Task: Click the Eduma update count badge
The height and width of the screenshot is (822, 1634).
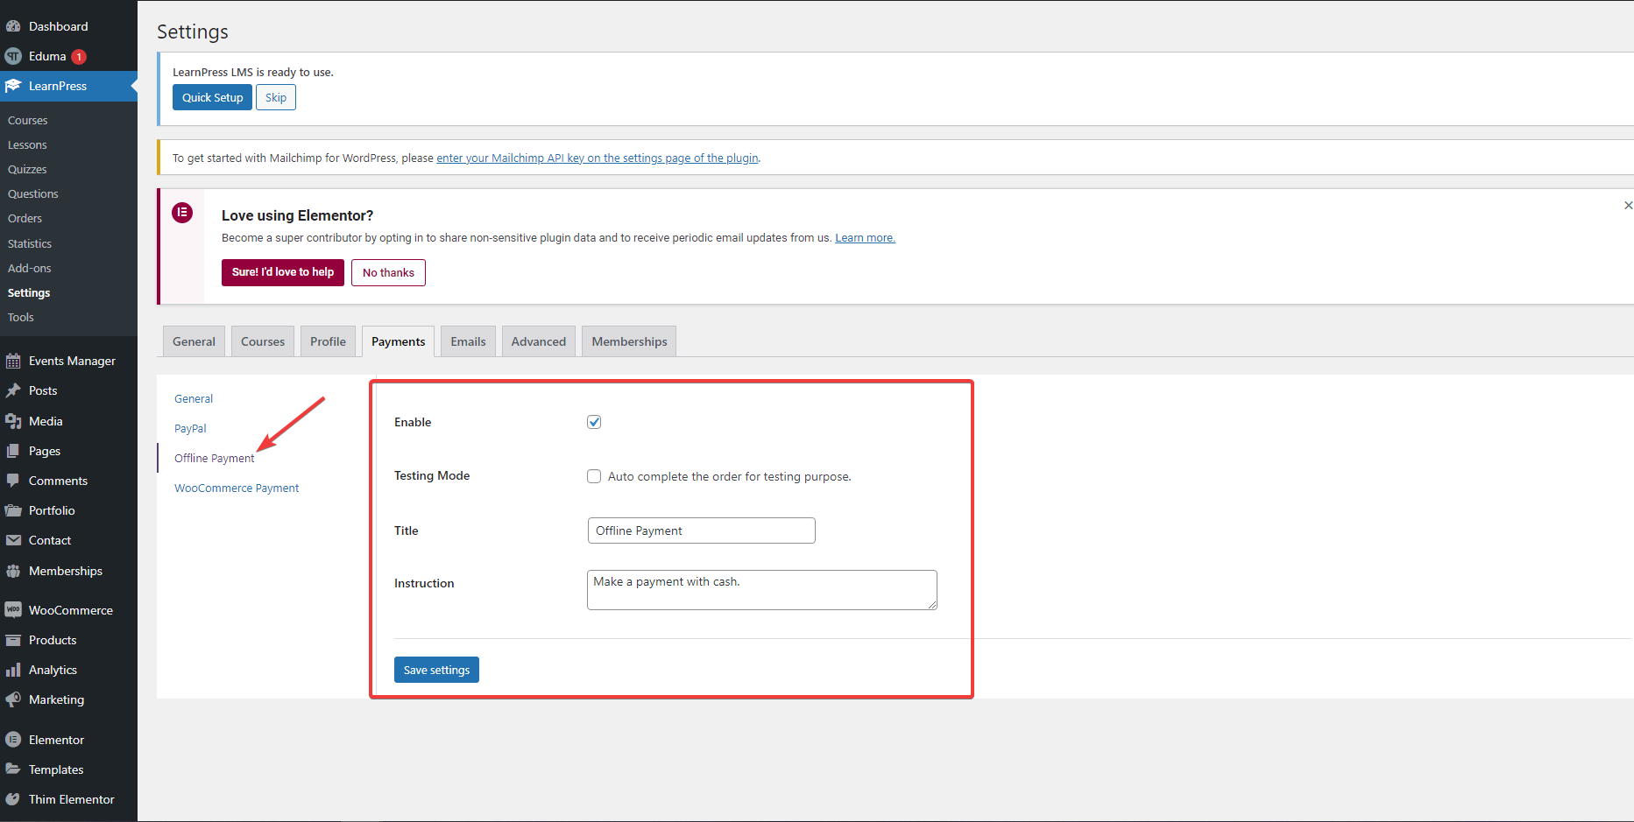Action: (x=79, y=56)
